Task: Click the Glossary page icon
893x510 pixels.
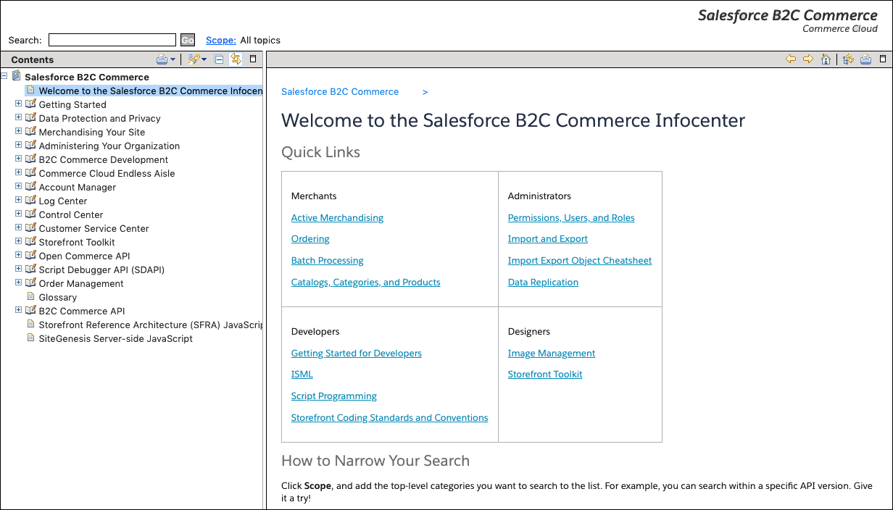Action: coord(30,297)
